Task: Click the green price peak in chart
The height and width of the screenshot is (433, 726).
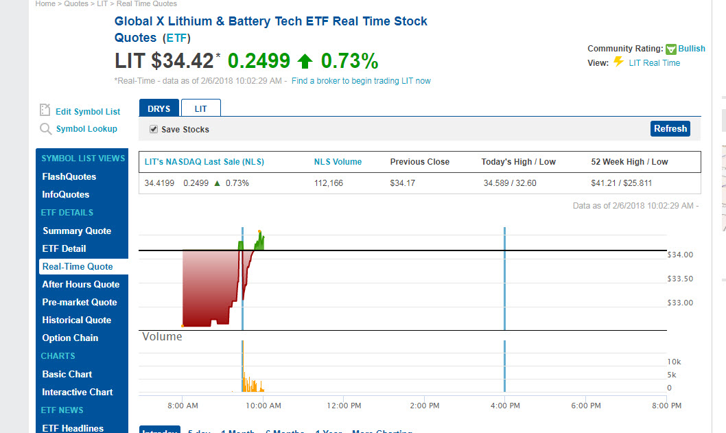Action: pos(260,240)
